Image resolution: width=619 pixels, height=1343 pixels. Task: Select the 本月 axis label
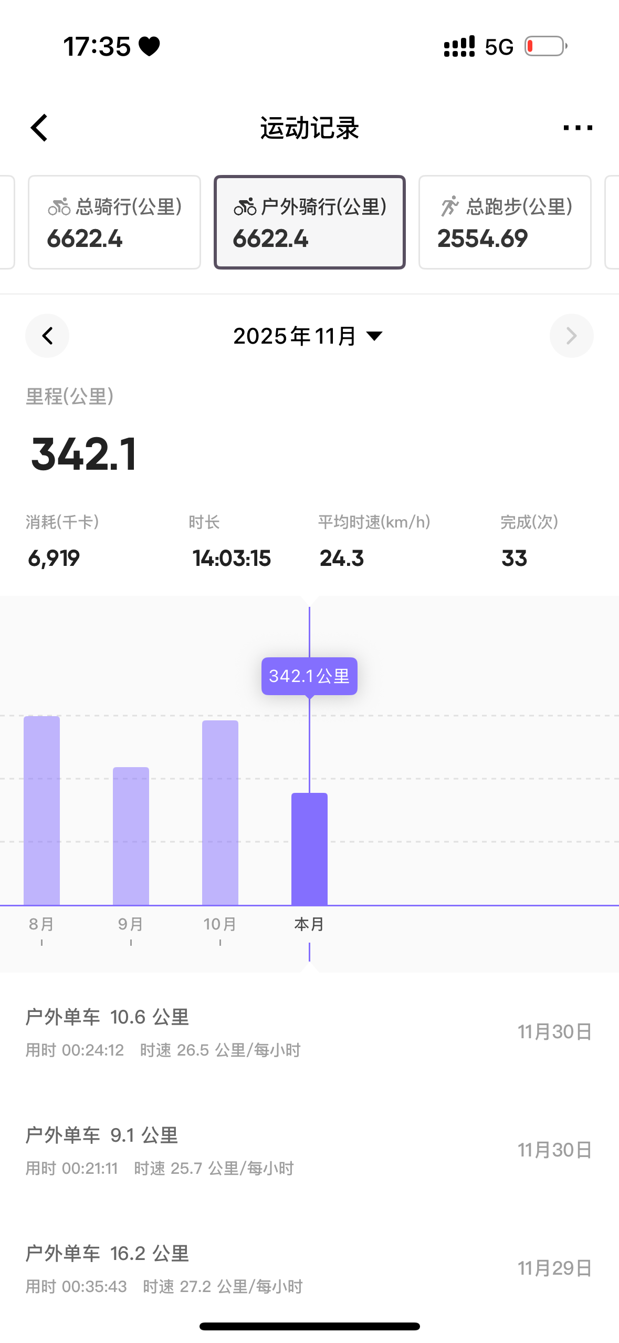pyautogui.click(x=309, y=924)
